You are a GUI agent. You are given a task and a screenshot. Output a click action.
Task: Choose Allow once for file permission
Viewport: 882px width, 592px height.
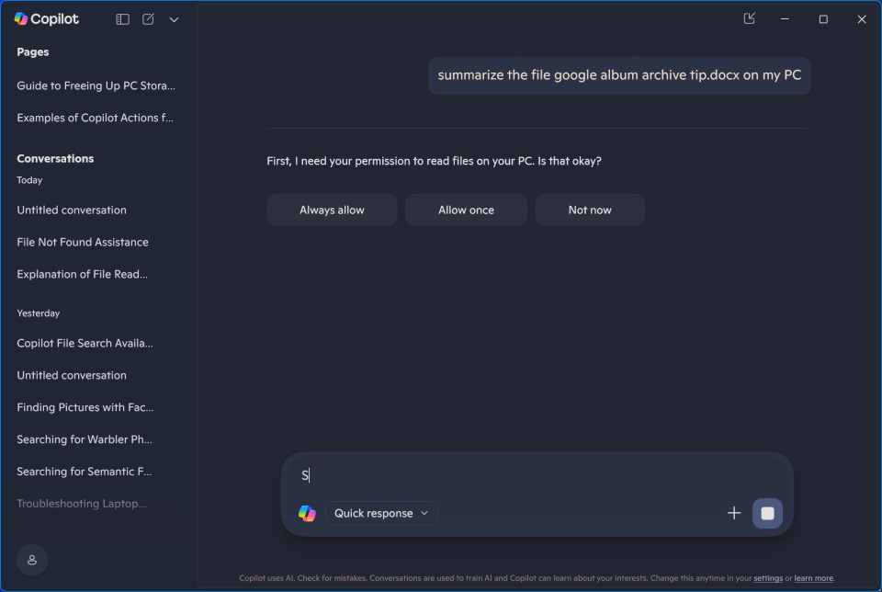466,210
